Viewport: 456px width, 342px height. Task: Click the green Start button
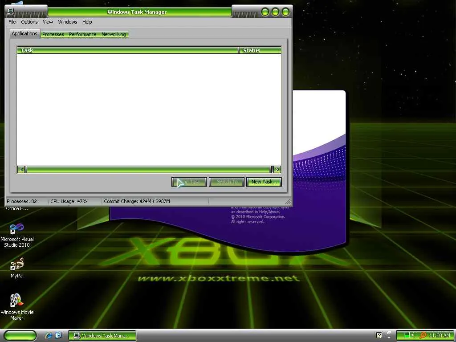[20, 336]
